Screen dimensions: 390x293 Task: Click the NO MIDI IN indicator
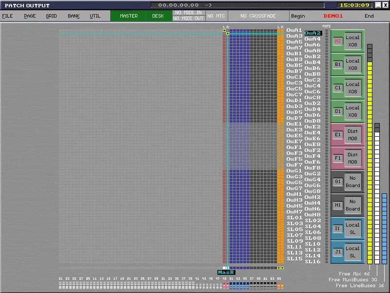pyautogui.click(x=189, y=13)
